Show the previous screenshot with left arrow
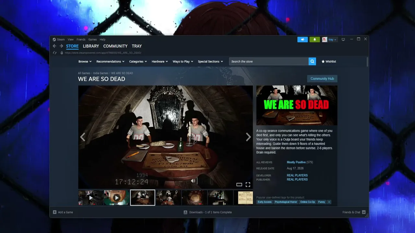 point(83,137)
